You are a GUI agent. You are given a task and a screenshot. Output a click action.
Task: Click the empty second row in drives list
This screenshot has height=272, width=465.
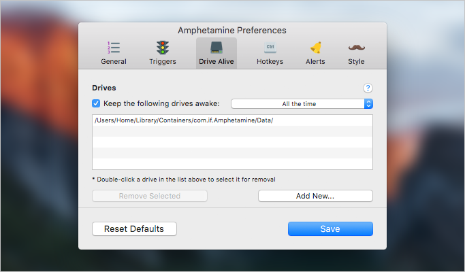pos(233,131)
